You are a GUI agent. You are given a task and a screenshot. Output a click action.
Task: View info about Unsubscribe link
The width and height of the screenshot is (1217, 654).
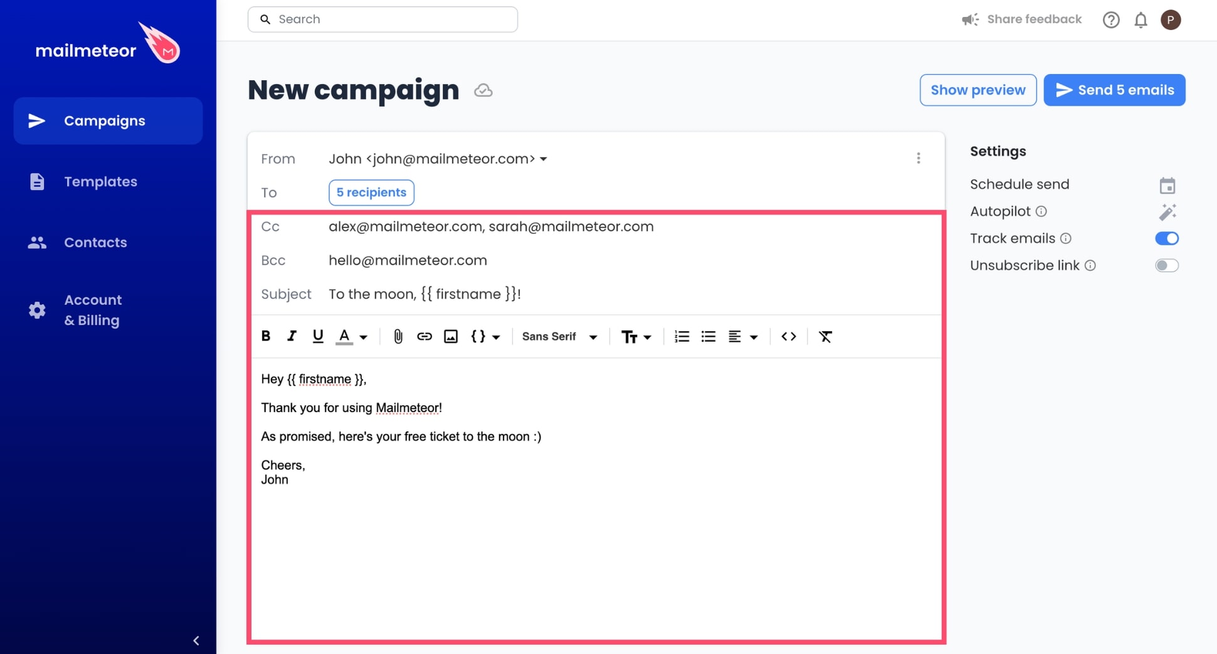click(x=1090, y=265)
